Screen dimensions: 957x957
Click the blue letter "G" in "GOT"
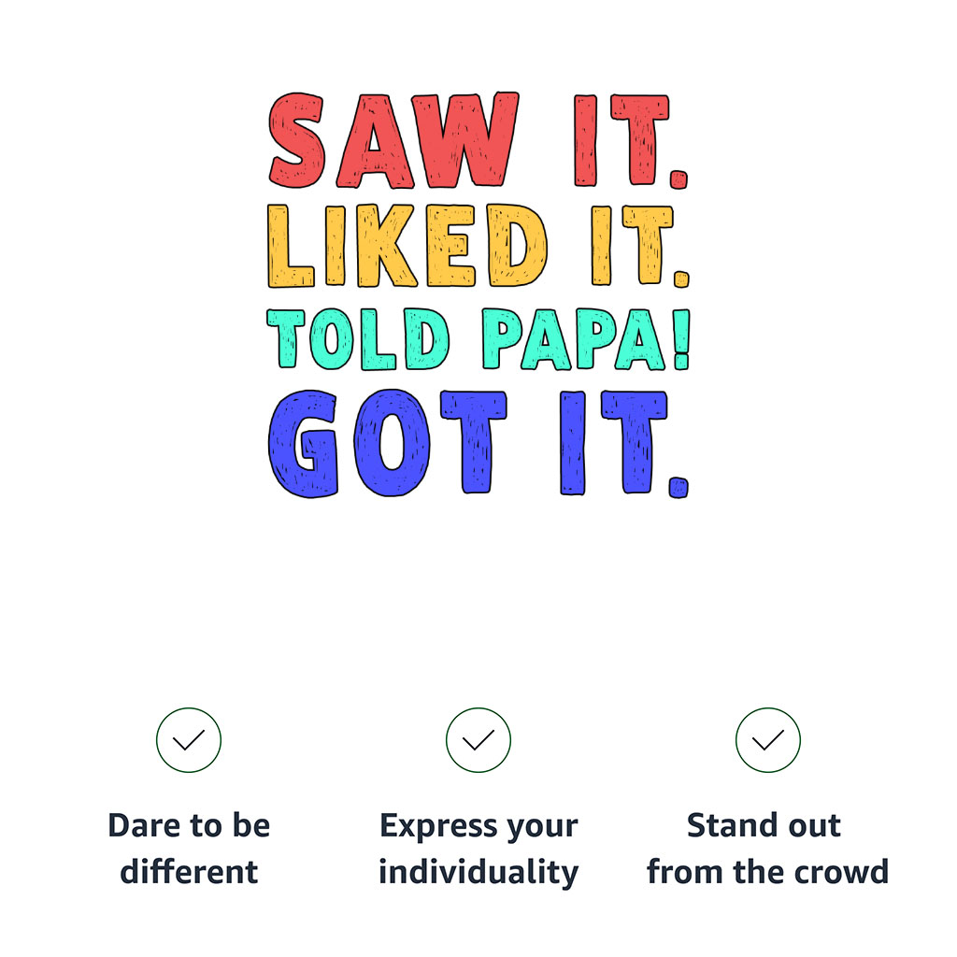pyautogui.click(x=304, y=445)
